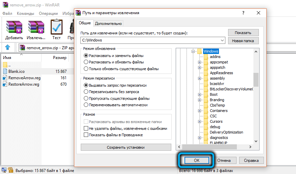Click the Новая папка button
Viewport: 296px width, 174px height.
[x=243, y=41]
